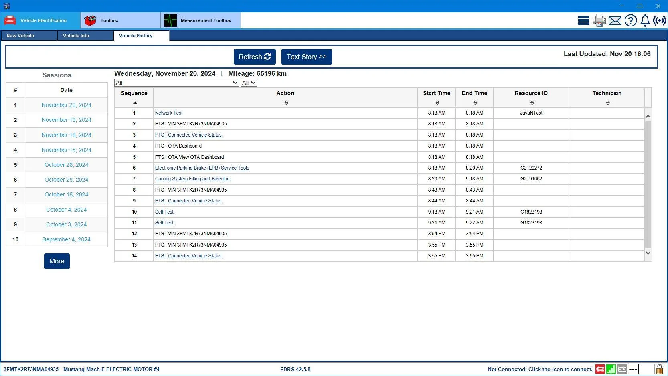
Task: Open the Toolbox tab
Action: pos(121,20)
